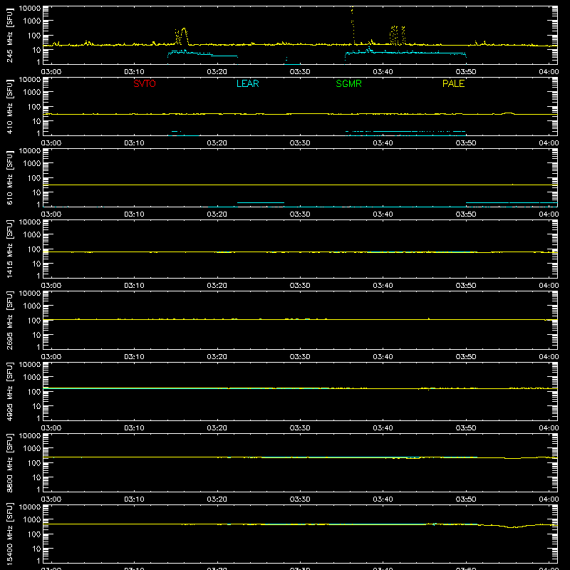This screenshot has width=570, height=570.
Task: Click 03:30 label under the 1415 MHz plot
Action: click(x=300, y=286)
